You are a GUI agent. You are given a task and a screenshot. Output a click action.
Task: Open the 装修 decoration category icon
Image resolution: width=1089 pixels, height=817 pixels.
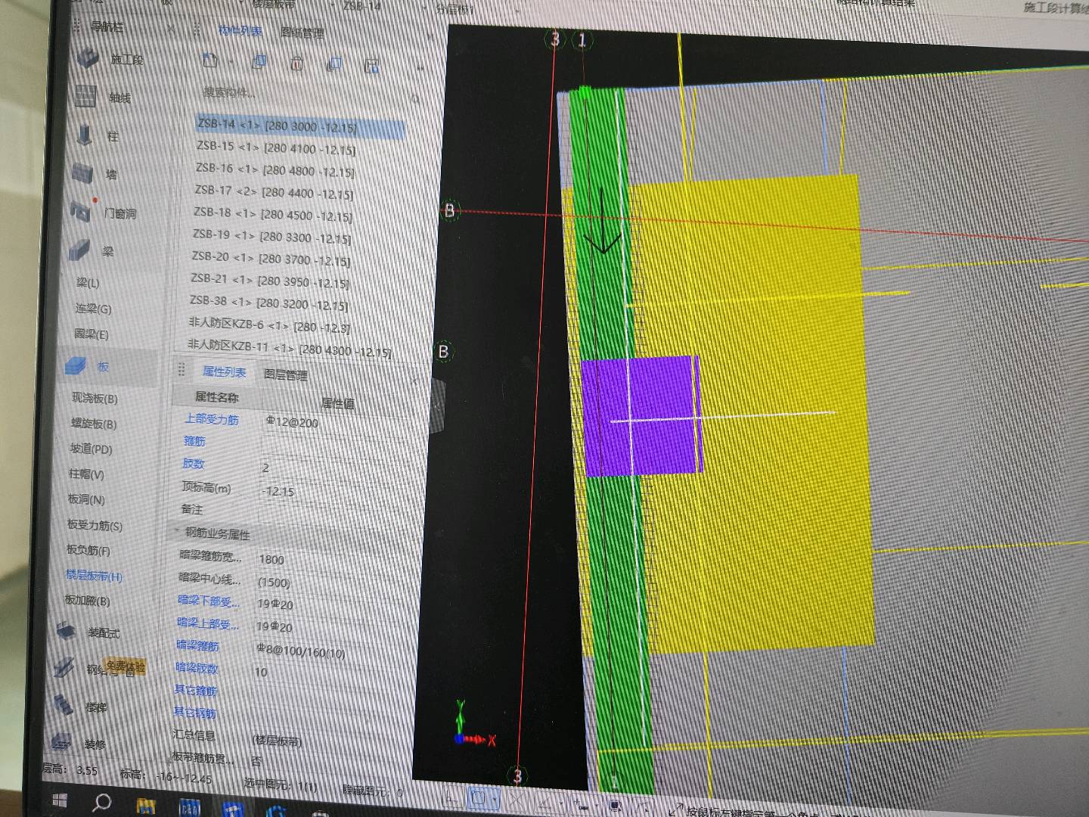(x=62, y=742)
